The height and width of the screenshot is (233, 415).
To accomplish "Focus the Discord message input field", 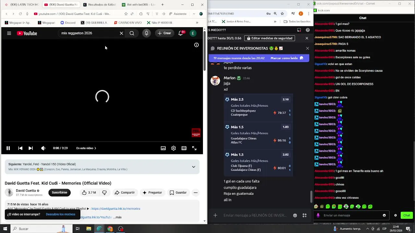I will point(255,216).
